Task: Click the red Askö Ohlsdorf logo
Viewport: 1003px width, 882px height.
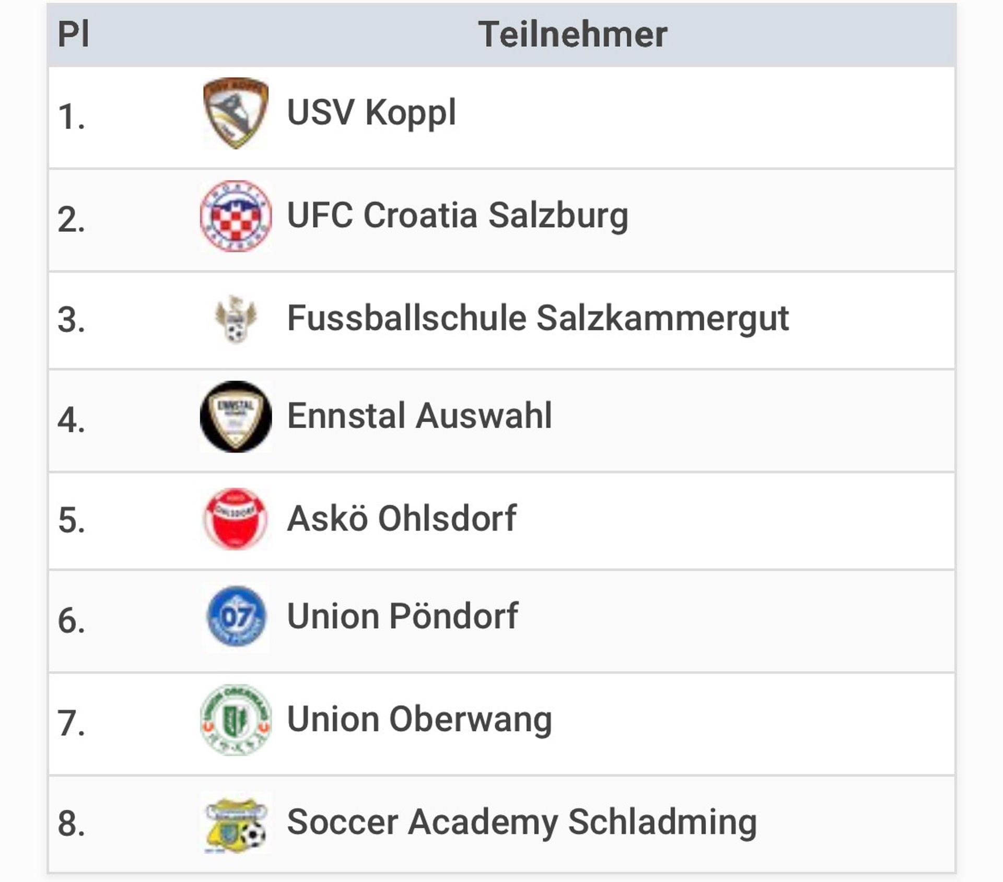Action: tap(236, 519)
